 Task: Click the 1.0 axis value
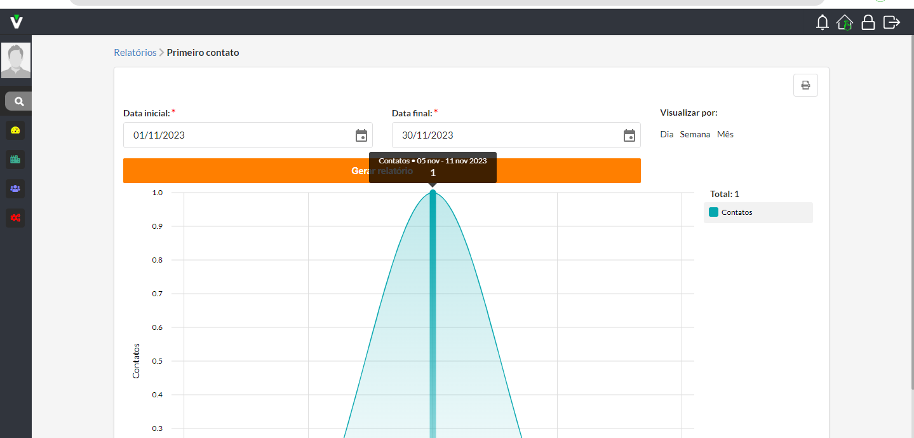(x=157, y=193)
